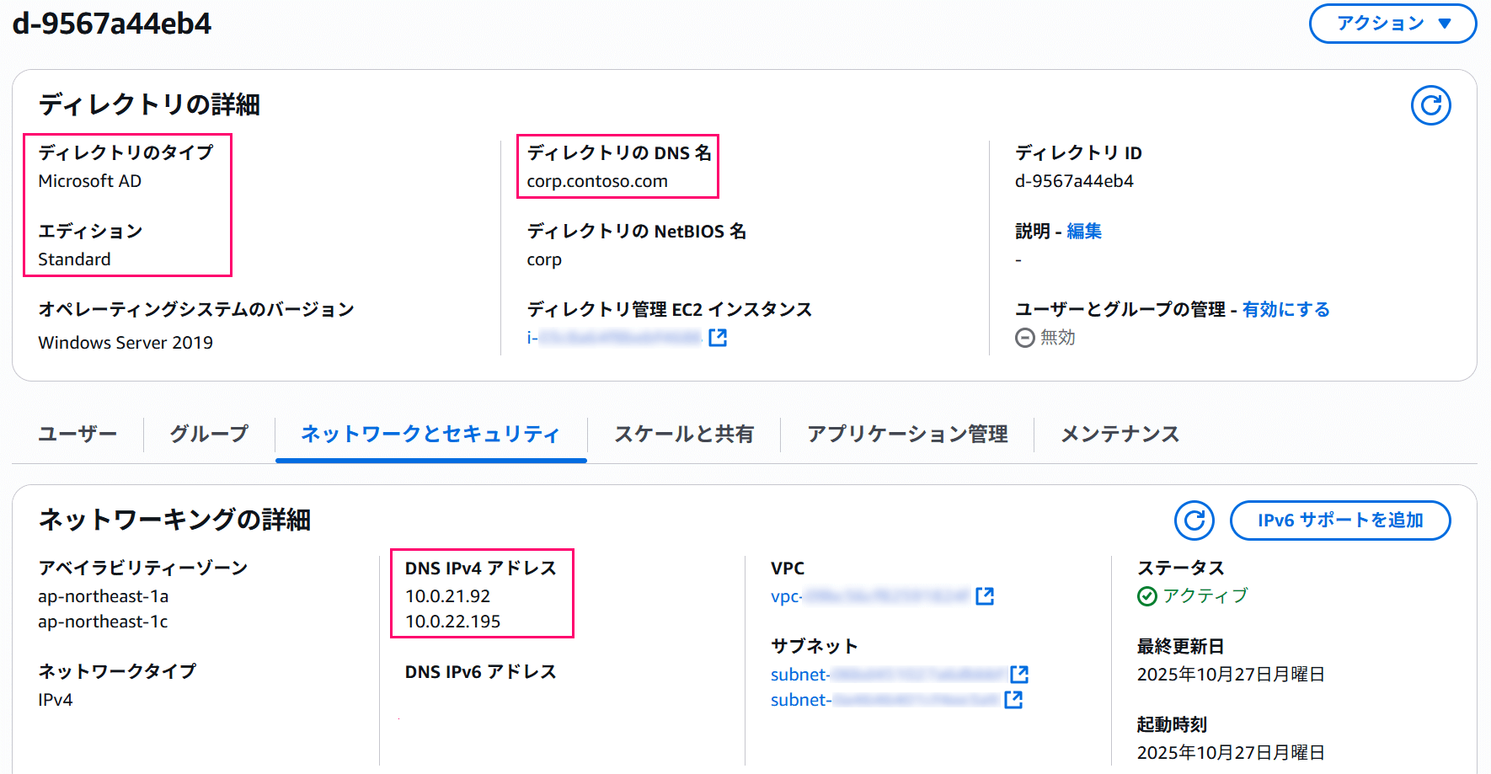Open the second subnet external link icon
The height and width of the screenshot is (774, 1491).
1013,699
